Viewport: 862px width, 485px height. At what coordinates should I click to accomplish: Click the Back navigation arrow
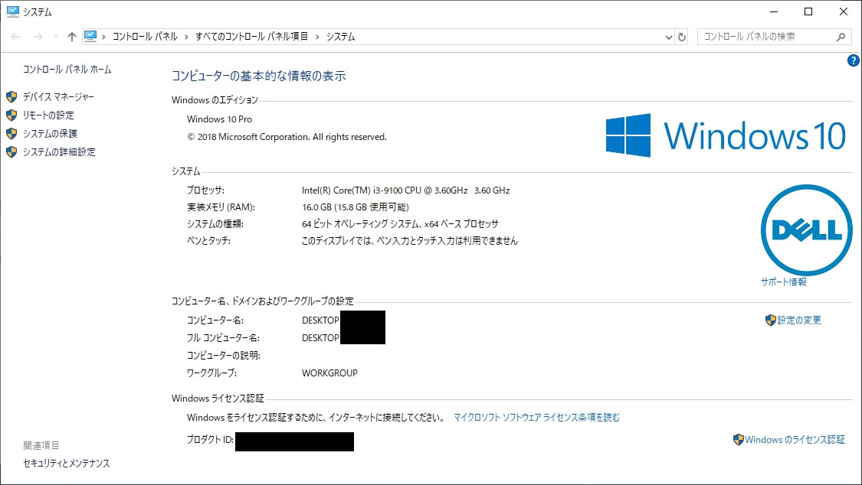point(15,37)
